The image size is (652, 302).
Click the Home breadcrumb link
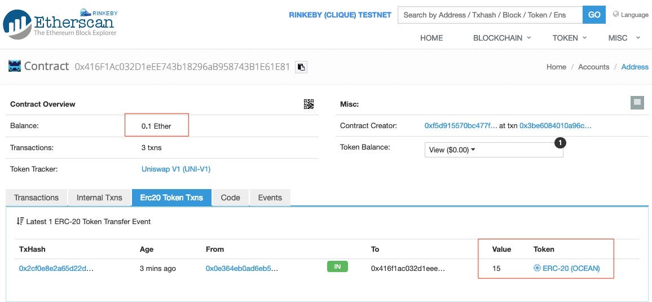(556, 67)
